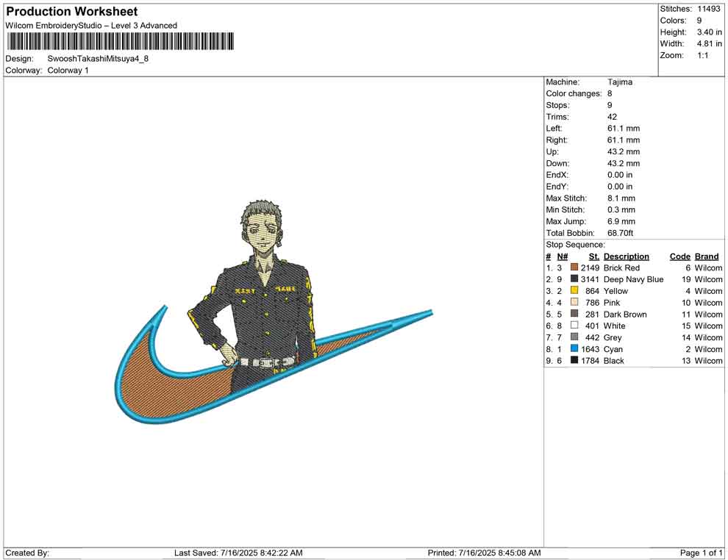This screenshot has height=560, width=728.
Task: Select the White thread color swatch
Action: point(574,326)
